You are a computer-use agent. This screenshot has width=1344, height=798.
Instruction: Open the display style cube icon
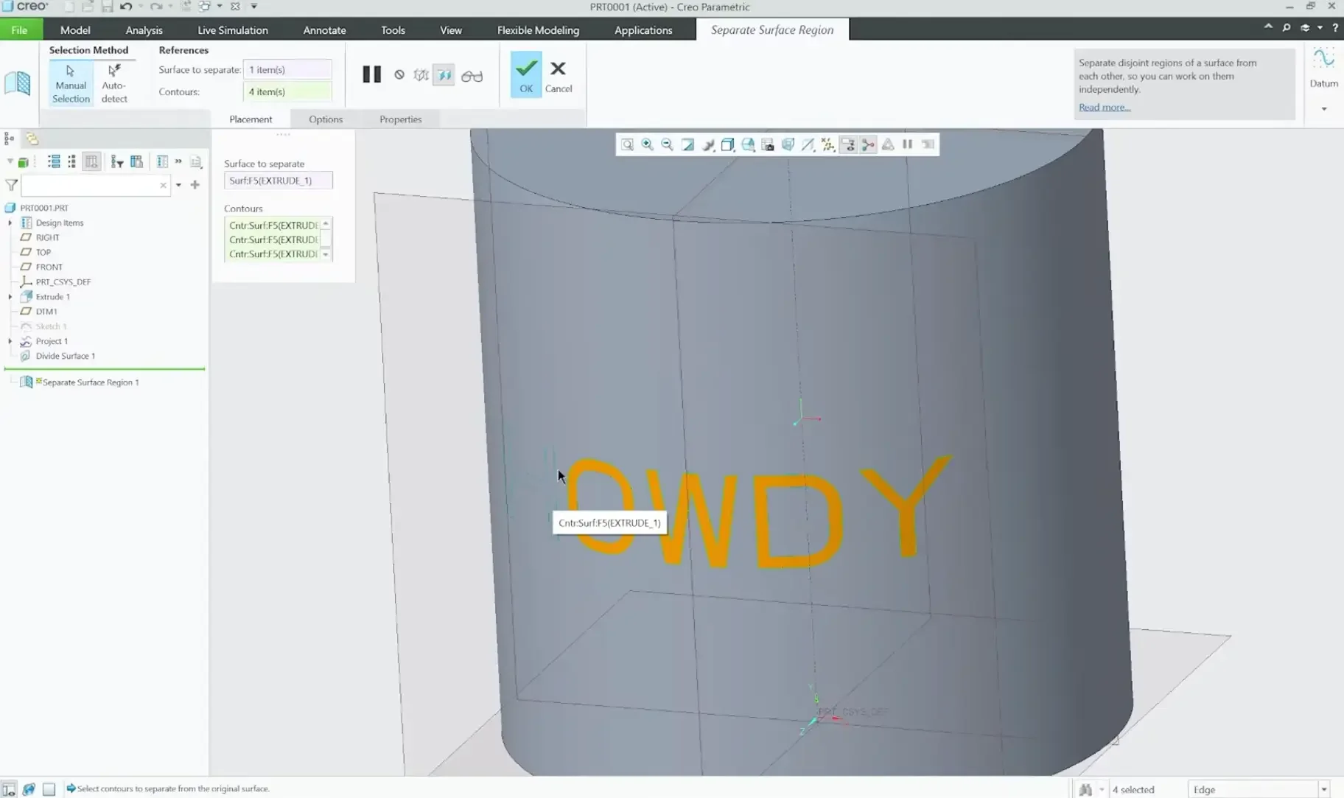click(x=728, y=144)
